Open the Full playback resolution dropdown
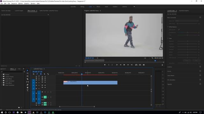Viewport: 204px width, 114px height. (x=147, y=58)
